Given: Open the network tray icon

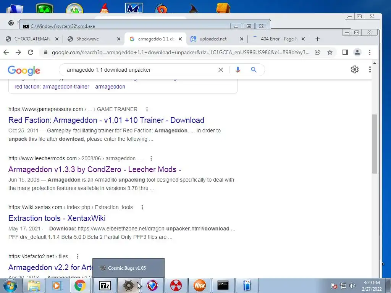Looking at the screenshot, I should click(343, 286).
